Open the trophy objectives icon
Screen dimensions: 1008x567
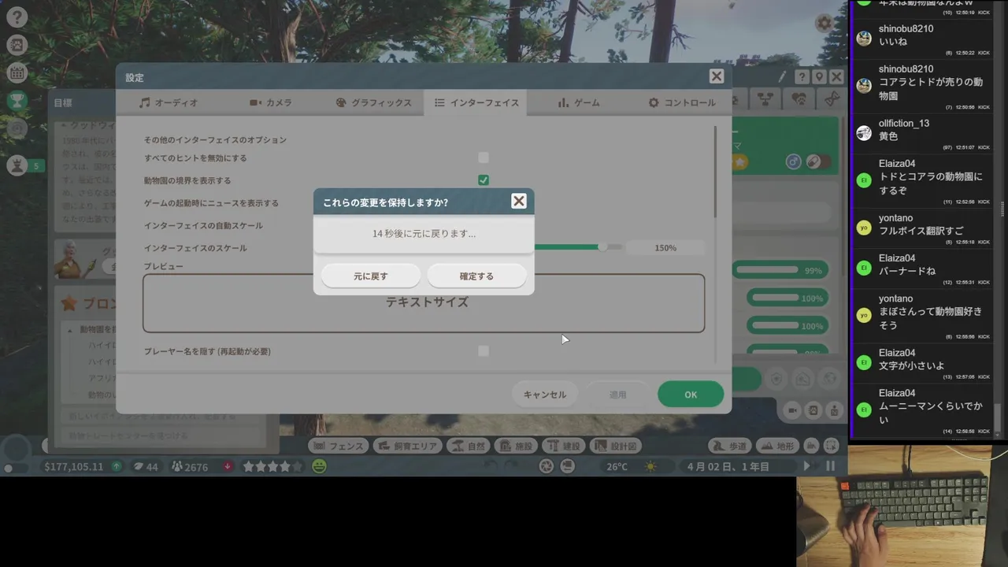(17, 100)
